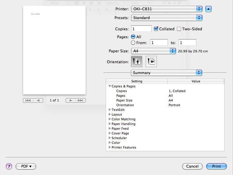Select the All pages radio button
This screenshot has height=175, width=233.
click(133, 36)
